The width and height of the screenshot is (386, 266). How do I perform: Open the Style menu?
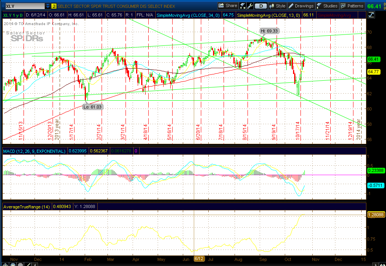(x=277, y=6)
